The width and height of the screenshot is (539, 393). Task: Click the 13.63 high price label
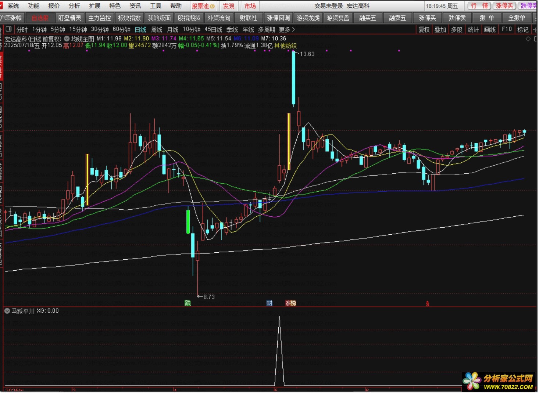click(x=307, y=54)
